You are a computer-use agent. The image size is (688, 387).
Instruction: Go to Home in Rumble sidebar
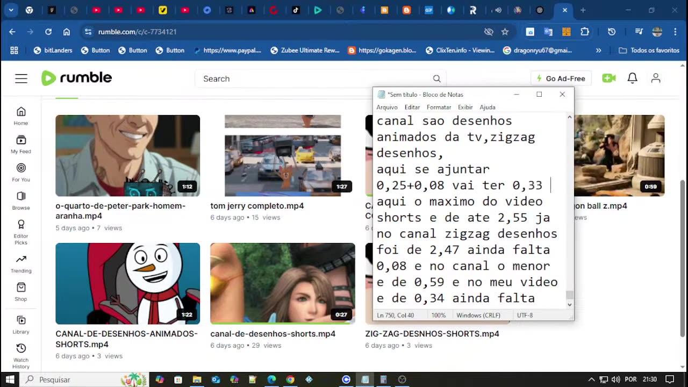(x=21, y=116)
